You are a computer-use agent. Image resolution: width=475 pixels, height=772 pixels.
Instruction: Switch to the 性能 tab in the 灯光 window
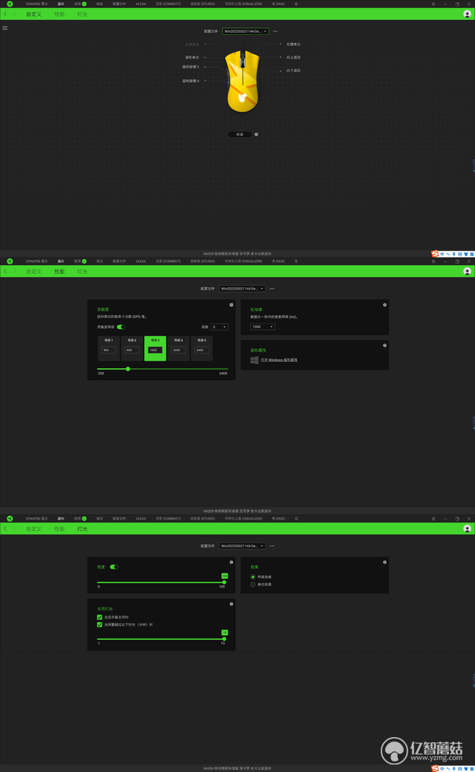59,529
